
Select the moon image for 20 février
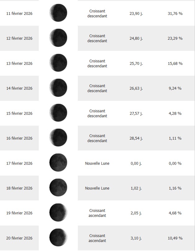tap(58, 238)
